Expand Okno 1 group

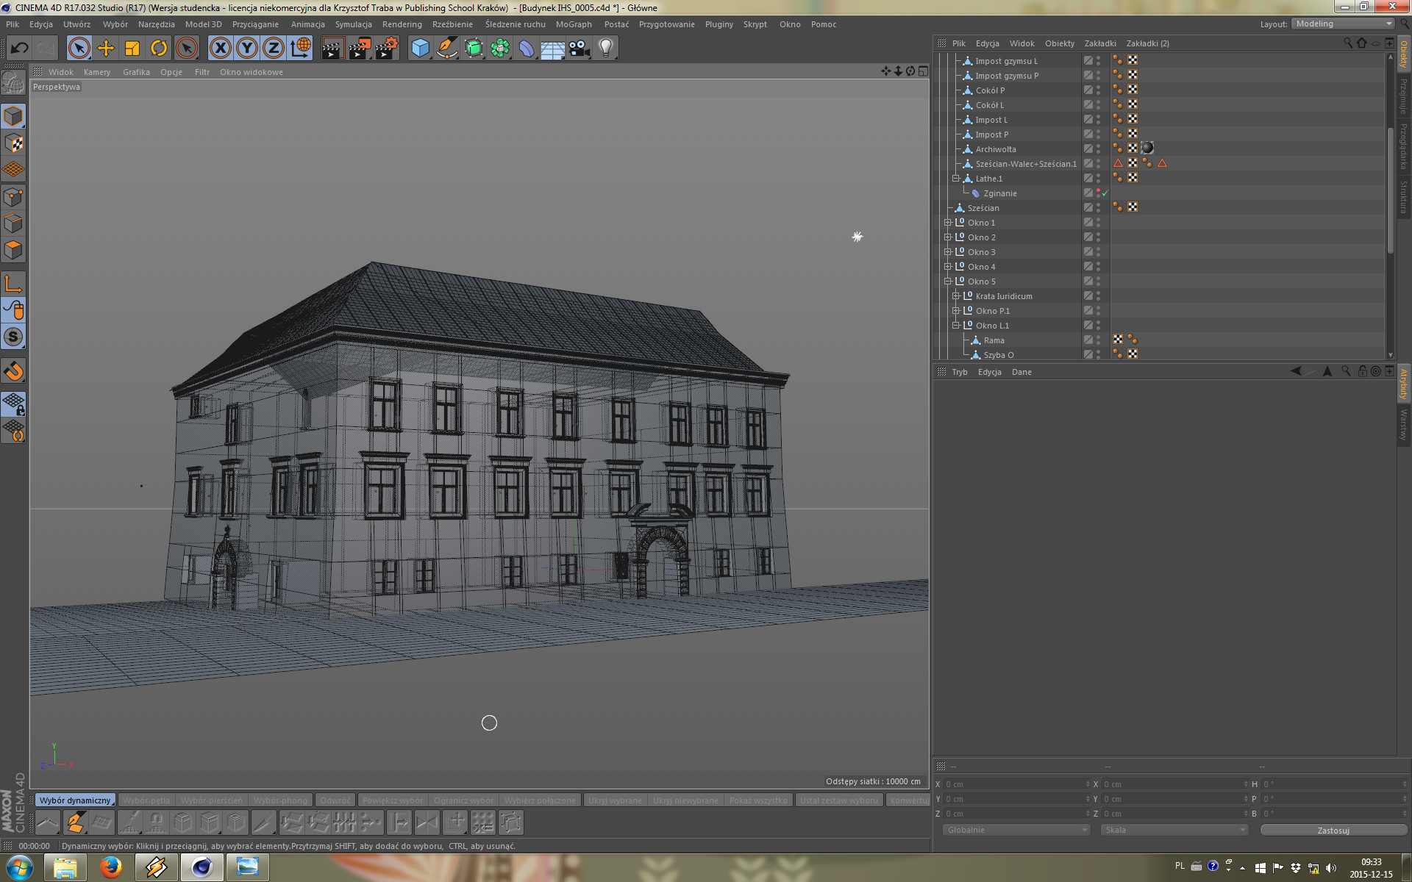[x=948, y=223]
